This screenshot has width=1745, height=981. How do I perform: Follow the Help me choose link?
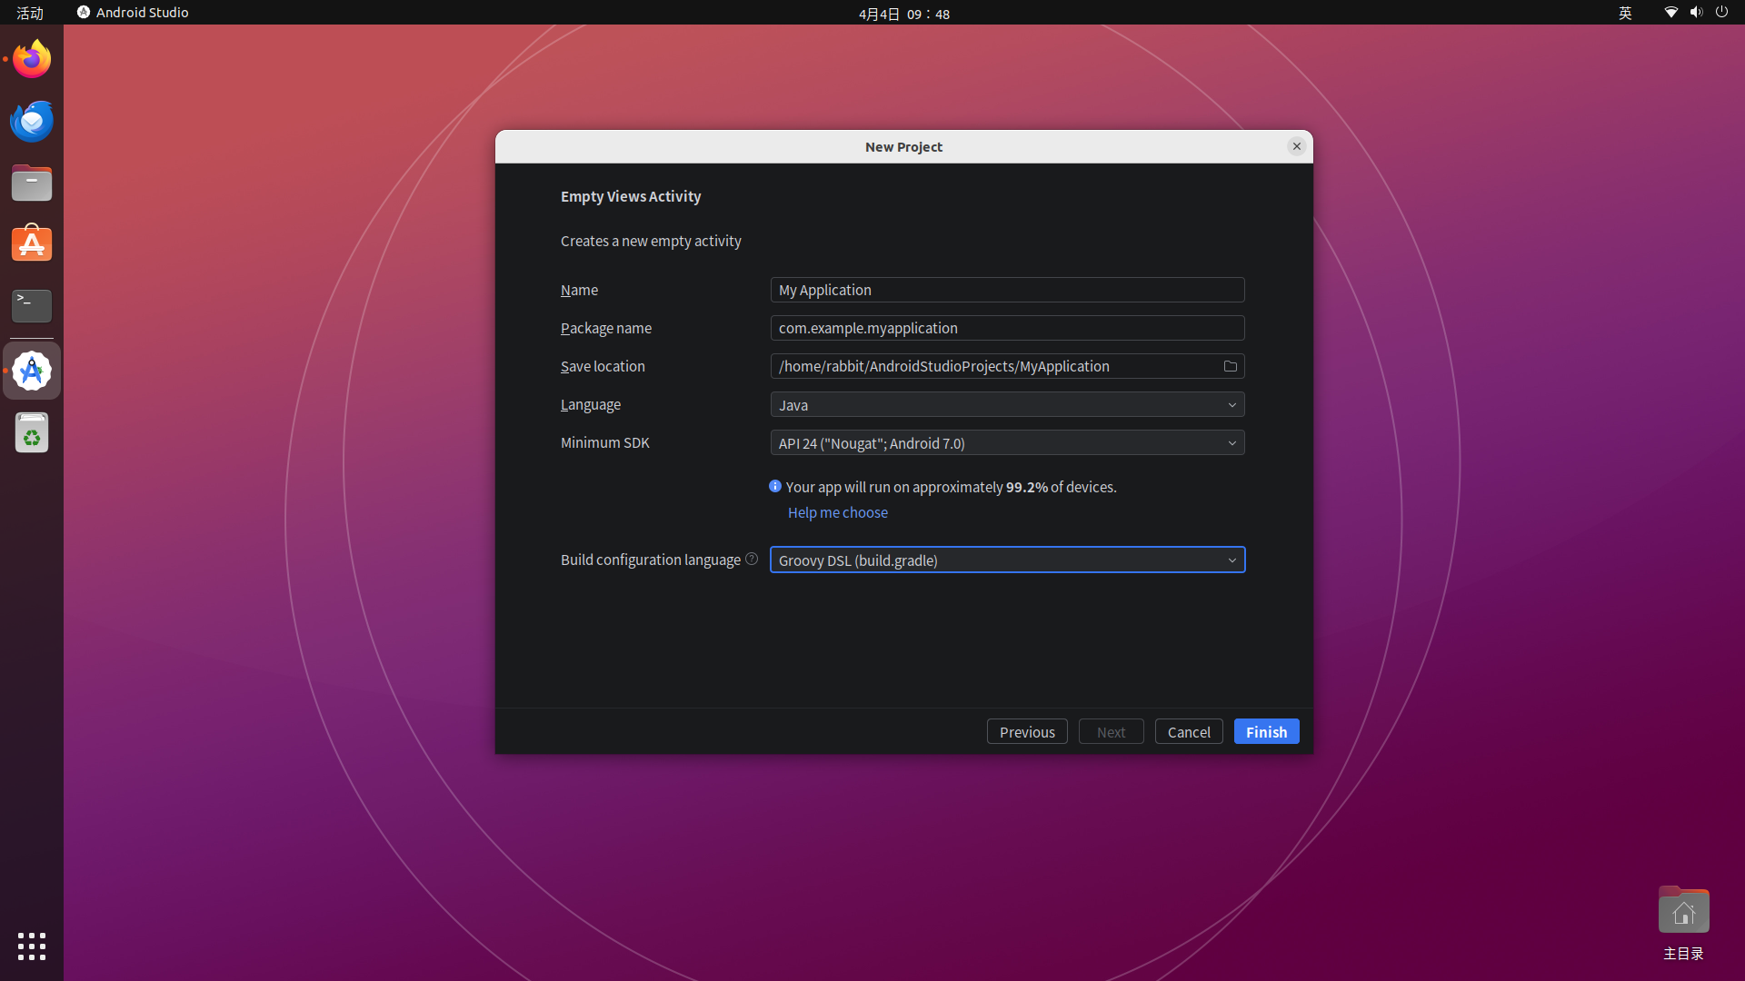click(x=837, y=512)
